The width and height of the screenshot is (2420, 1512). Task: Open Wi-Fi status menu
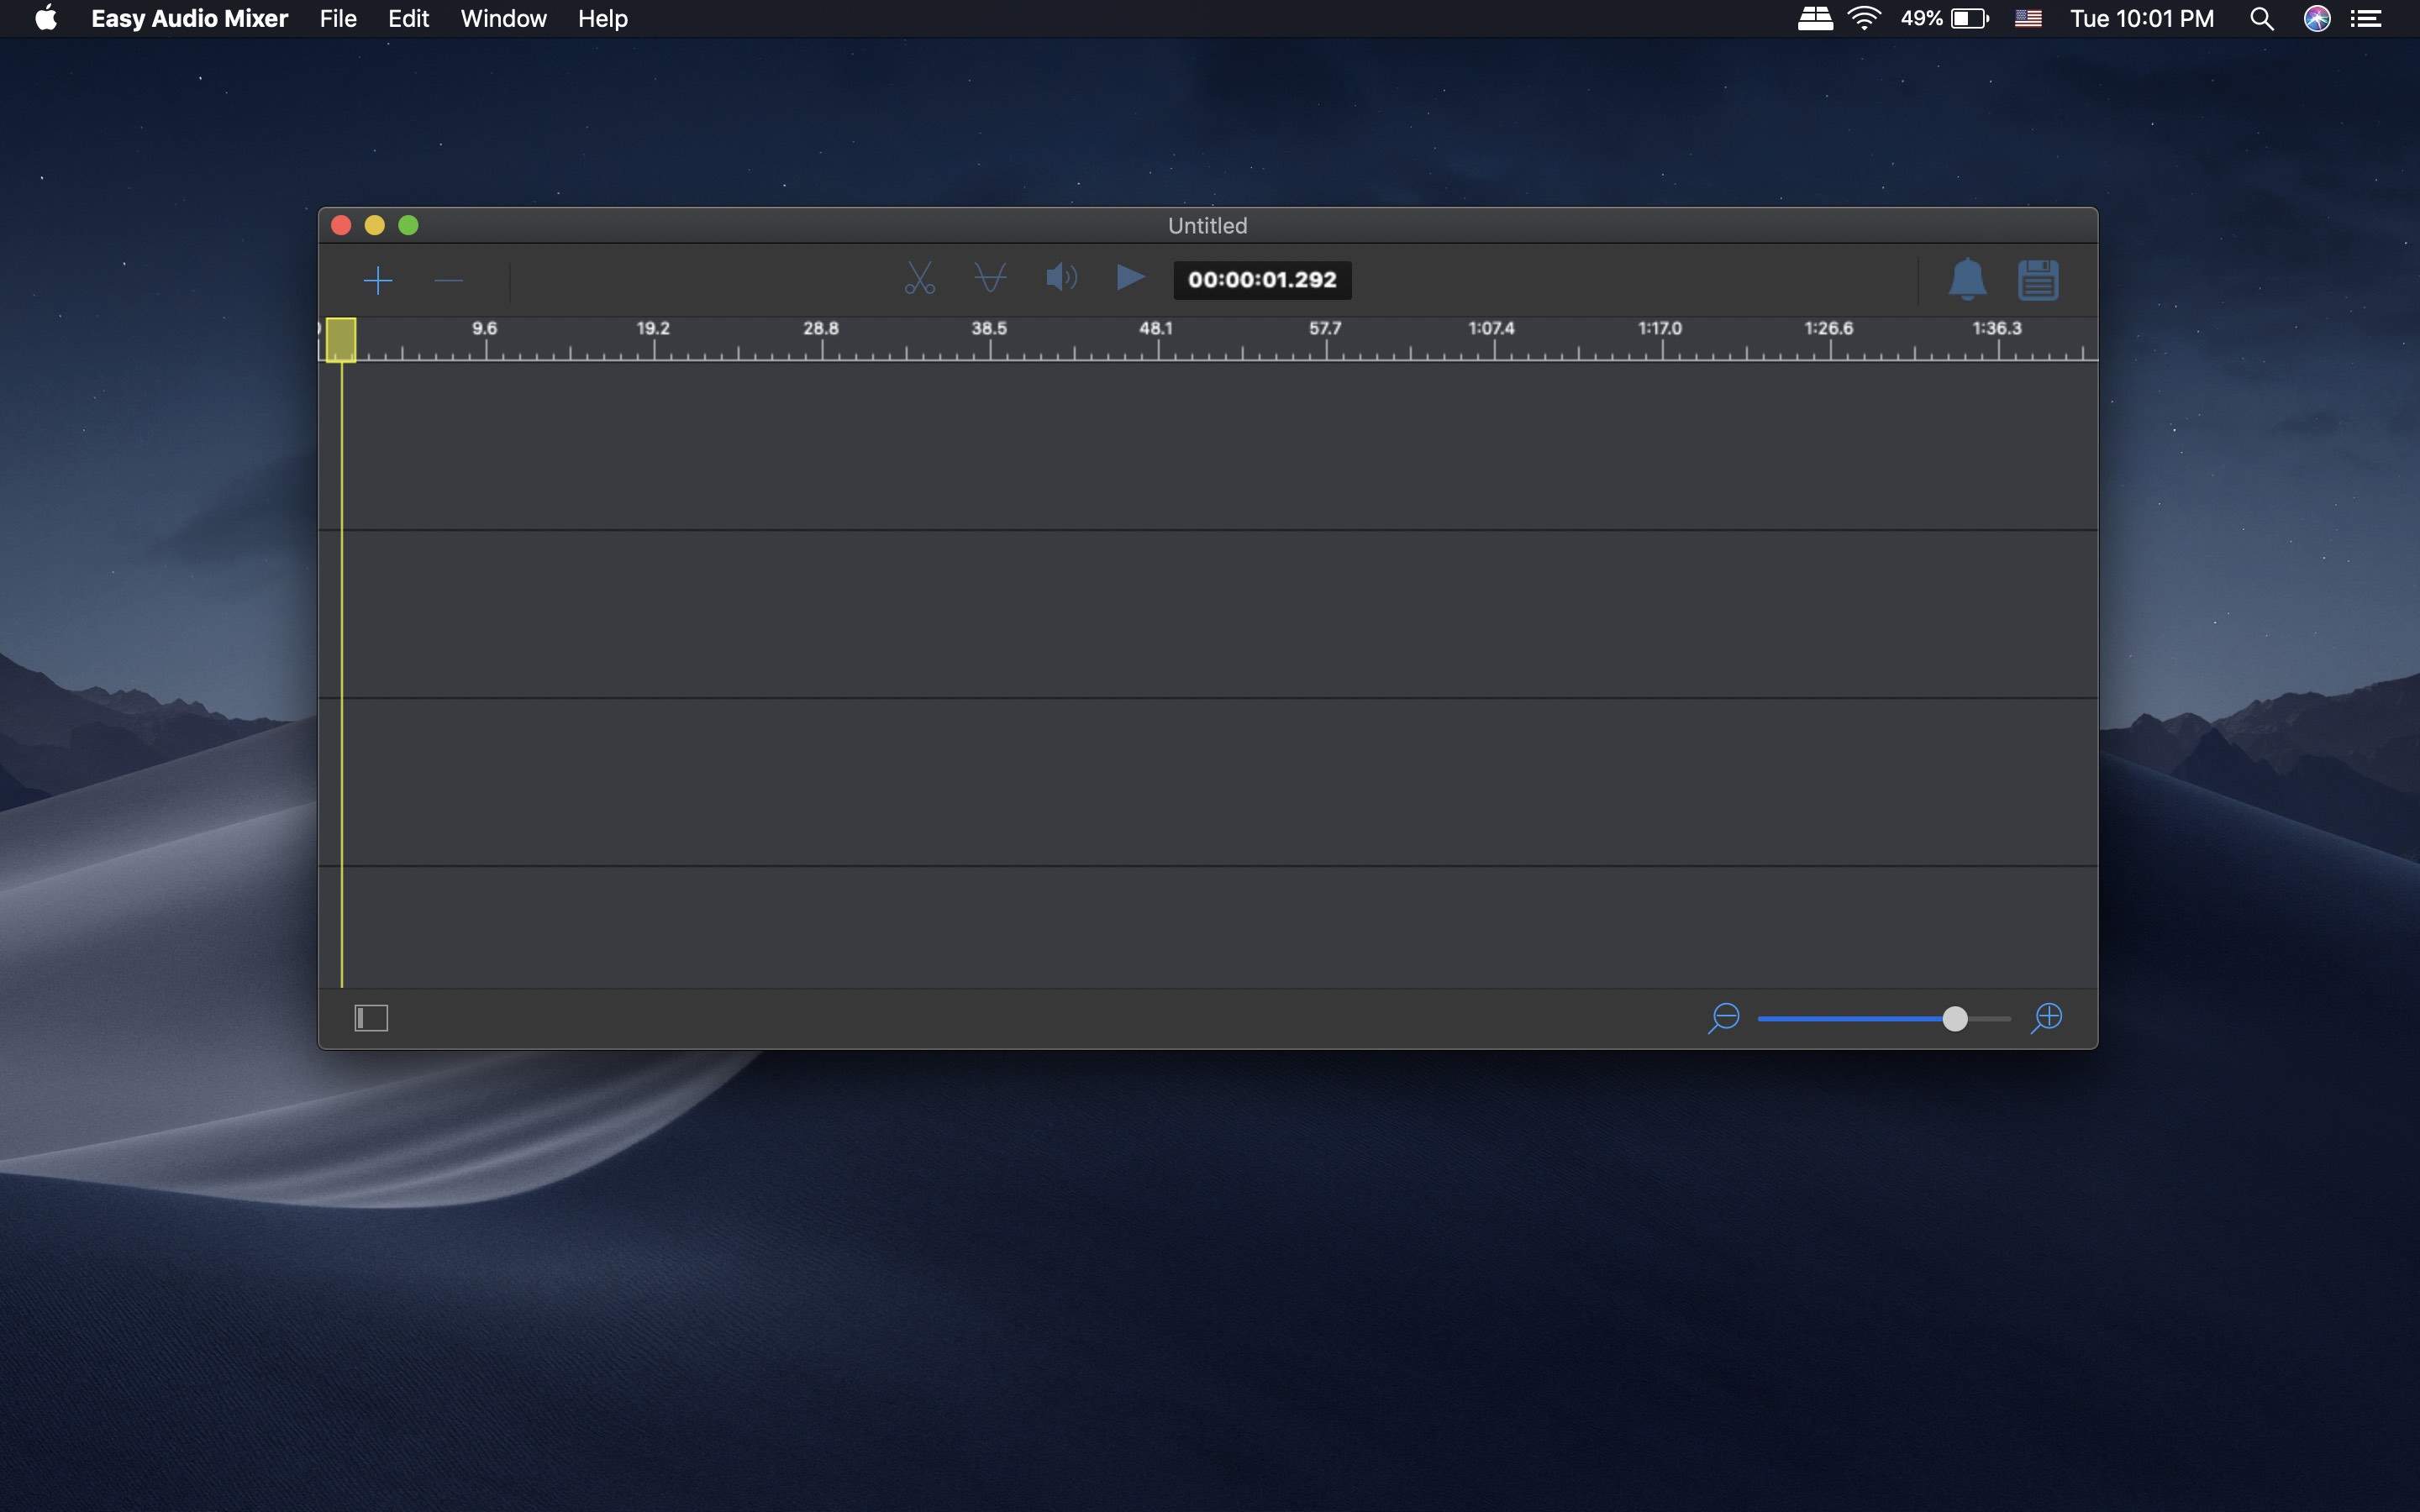pos(1864,18)
